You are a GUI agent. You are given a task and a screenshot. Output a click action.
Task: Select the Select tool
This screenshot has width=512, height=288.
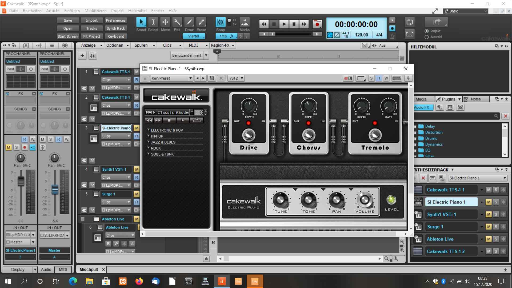[153, 22]
